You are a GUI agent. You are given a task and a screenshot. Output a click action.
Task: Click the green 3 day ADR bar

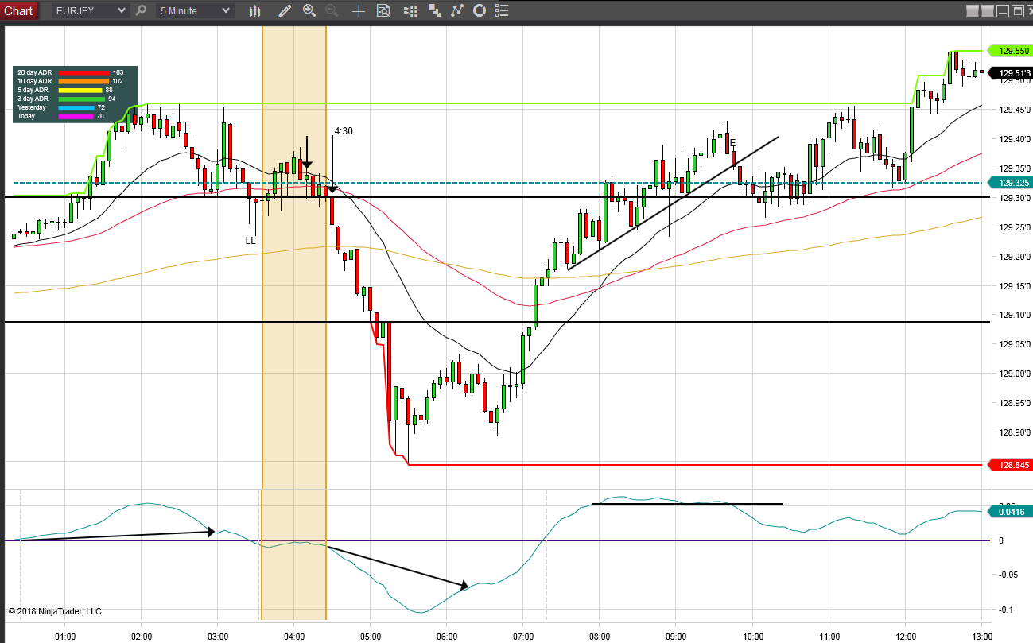click(82, 99)
